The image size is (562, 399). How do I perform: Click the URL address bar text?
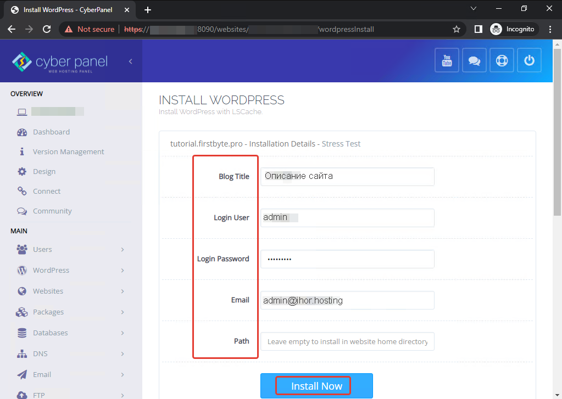(249, 29)
